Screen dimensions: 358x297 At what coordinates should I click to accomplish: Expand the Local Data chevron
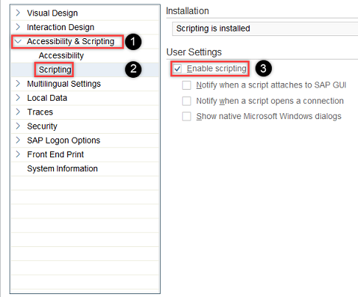[18, 98]
